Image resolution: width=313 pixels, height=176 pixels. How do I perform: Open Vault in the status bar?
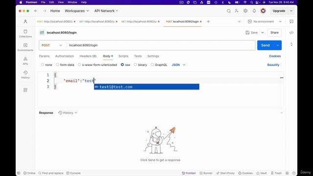click(x=262, y=173)
